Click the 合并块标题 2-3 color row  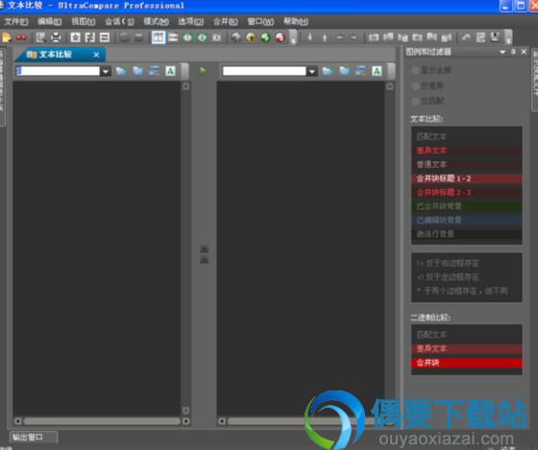[x=467, y=192]
